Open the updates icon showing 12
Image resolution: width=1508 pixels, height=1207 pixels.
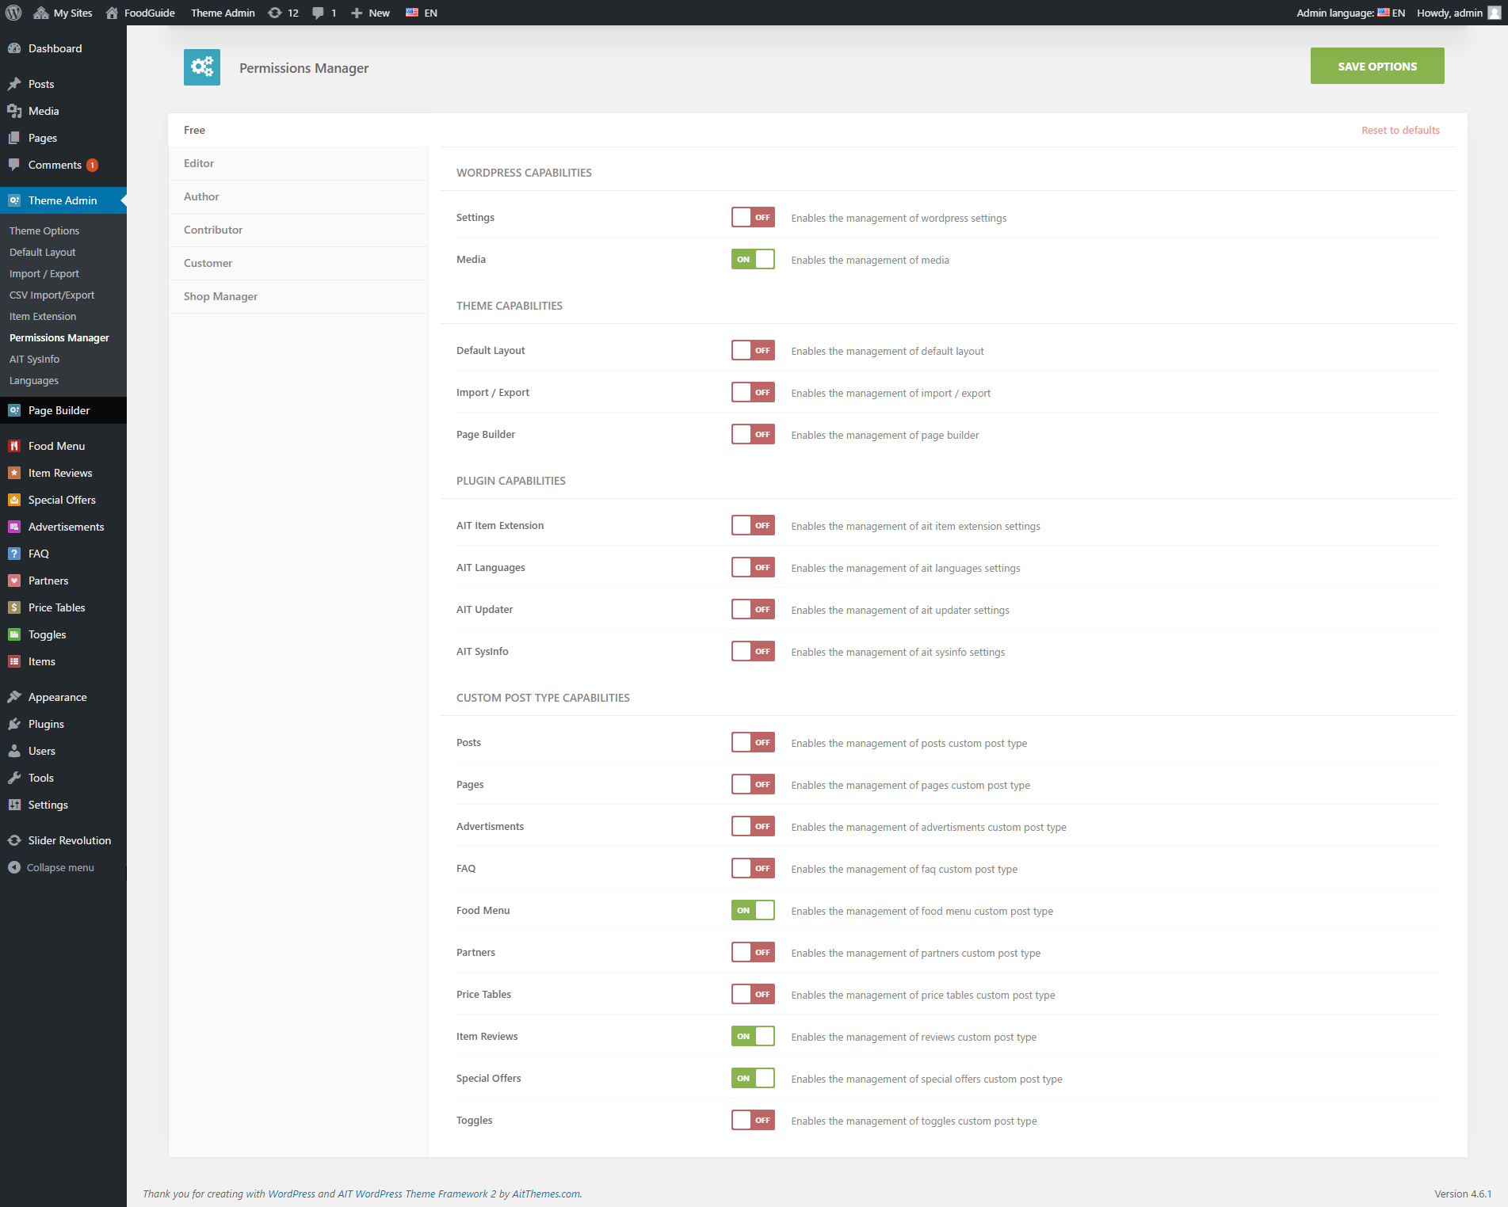point(275,13)
